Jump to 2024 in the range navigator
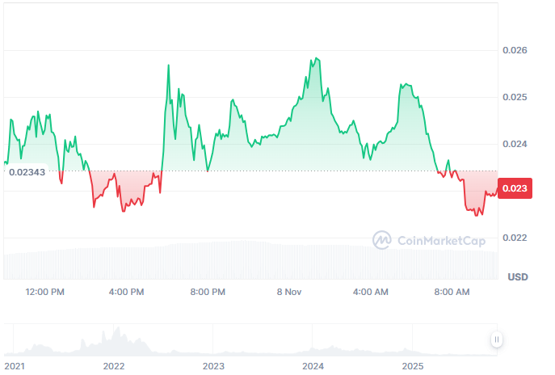 click(x=313, y=365)
